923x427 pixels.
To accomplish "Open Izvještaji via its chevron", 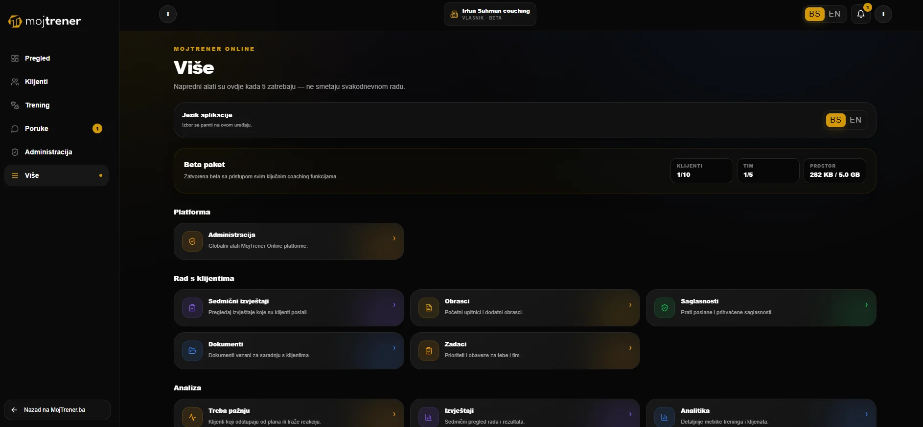I will [x=630, y=414].
